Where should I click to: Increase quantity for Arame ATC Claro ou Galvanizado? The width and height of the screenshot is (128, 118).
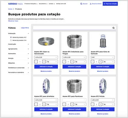click(44, 62)
